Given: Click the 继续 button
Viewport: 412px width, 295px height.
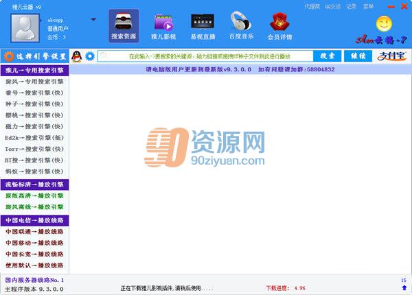Looking at the screenshot, I should pos(358,56).
